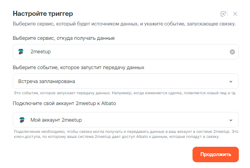Click the 2meetup logo in the service field
Viewport: 250px width, 168px height.
click(22, 52)
